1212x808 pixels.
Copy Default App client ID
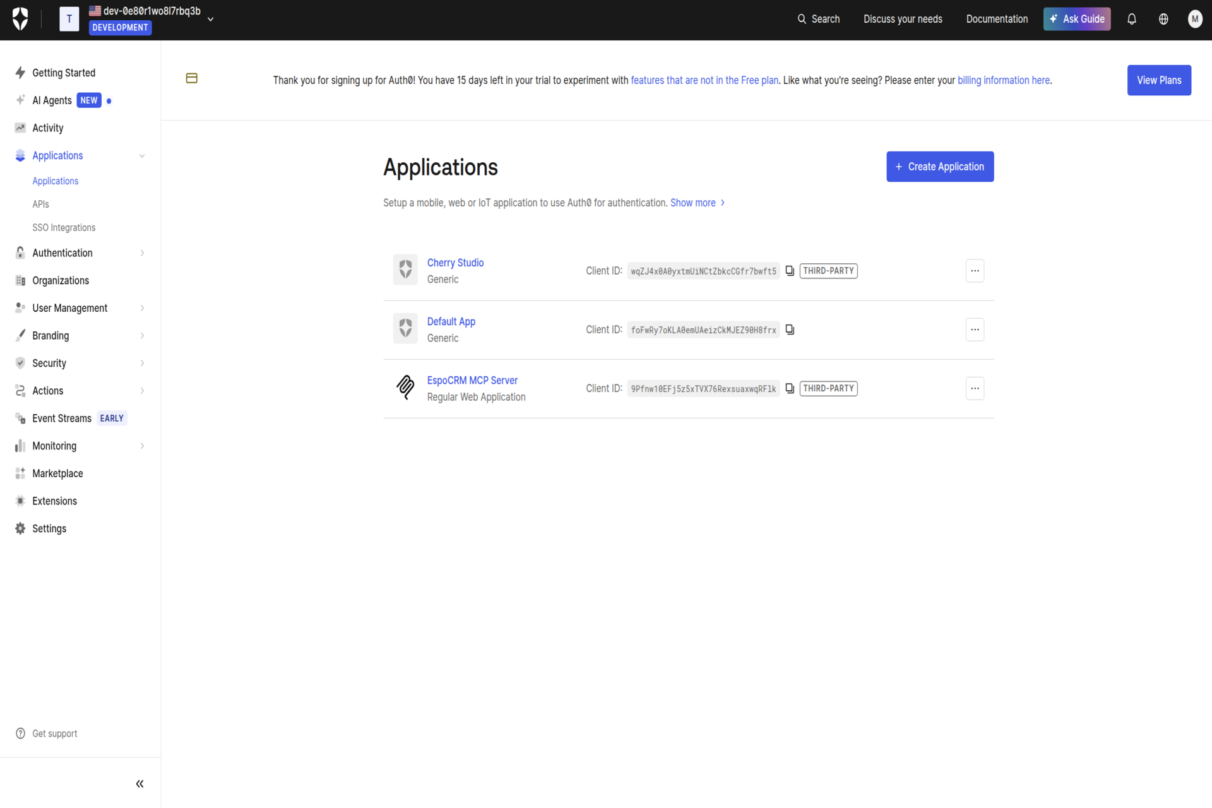[789, 330]
